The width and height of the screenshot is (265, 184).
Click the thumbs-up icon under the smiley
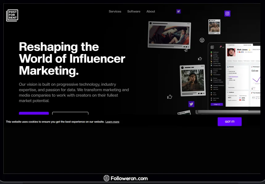[200, 59]
